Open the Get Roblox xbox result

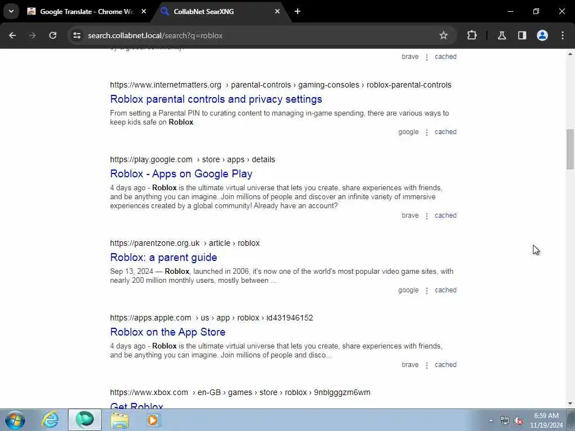tap(136, 405)
